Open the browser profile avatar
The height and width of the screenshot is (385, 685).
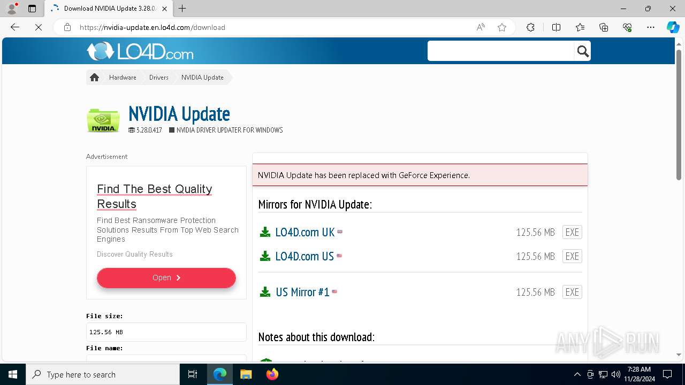pos(12,9)
